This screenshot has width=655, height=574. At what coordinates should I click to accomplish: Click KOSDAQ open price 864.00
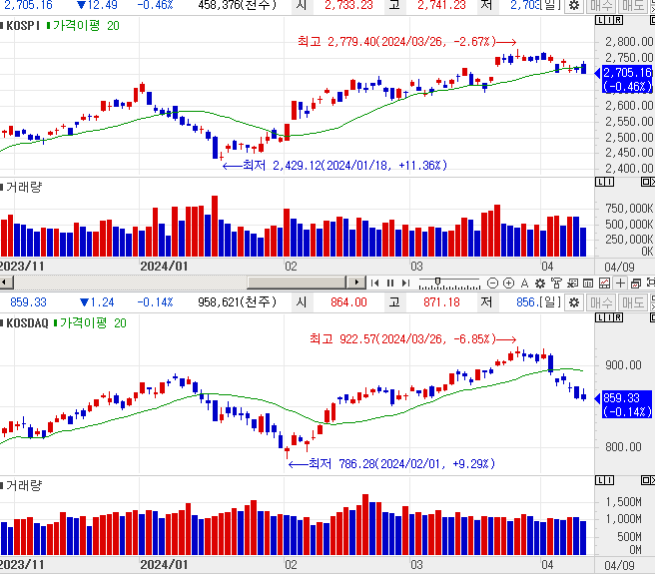(348, 301)
